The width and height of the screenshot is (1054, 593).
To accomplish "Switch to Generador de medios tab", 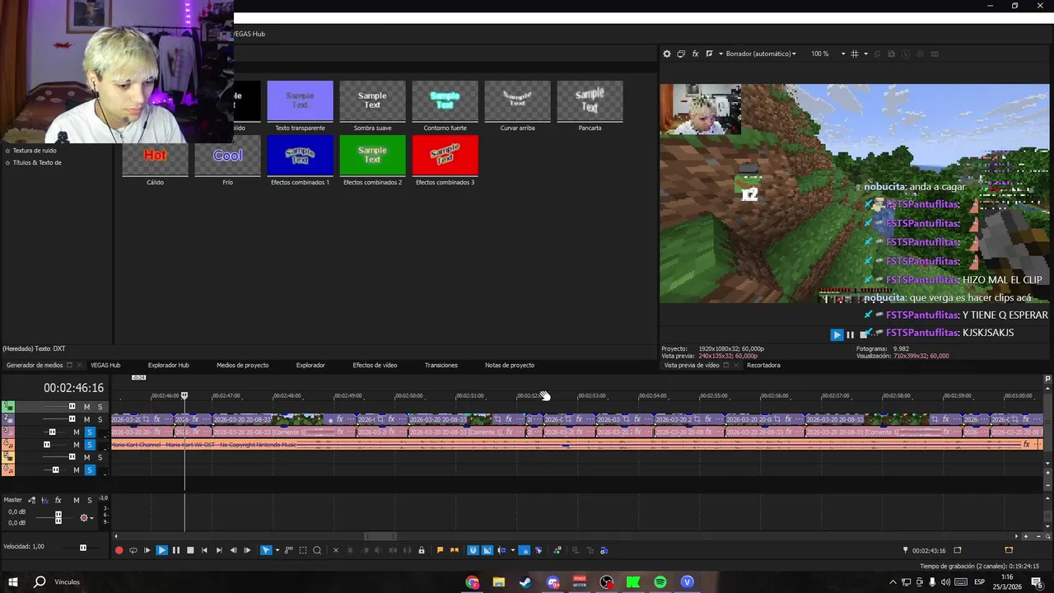I will (35, 365).
